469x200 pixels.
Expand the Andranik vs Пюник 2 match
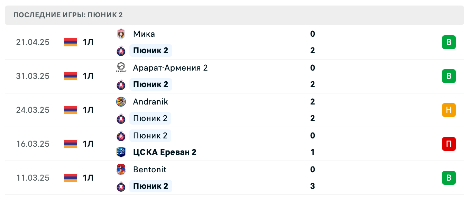[x=242, y=110]
